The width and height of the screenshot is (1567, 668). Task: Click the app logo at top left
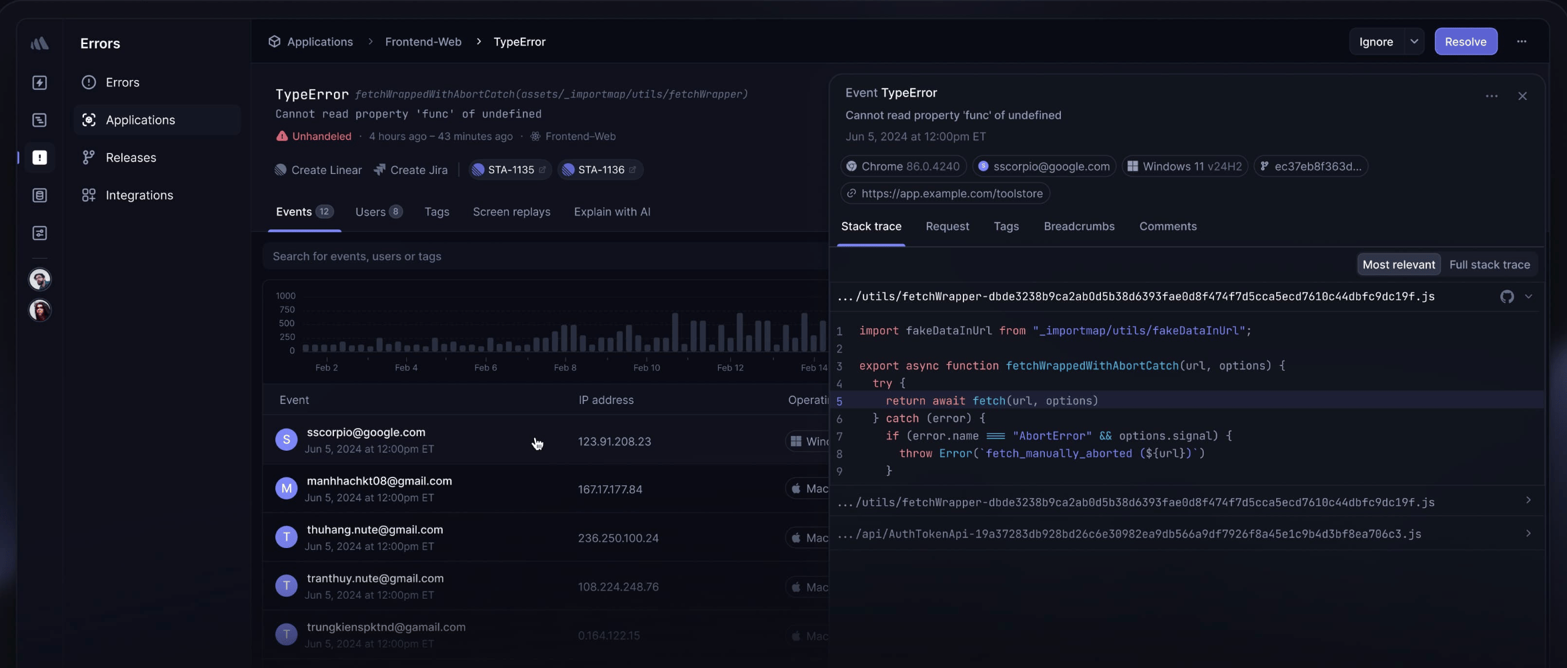[x=39, y=43]
